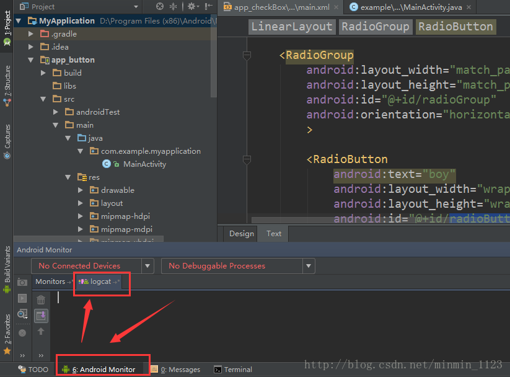Expand the .idea folder
This screenshot has width=510, height=377.
[x=31, y=47]
